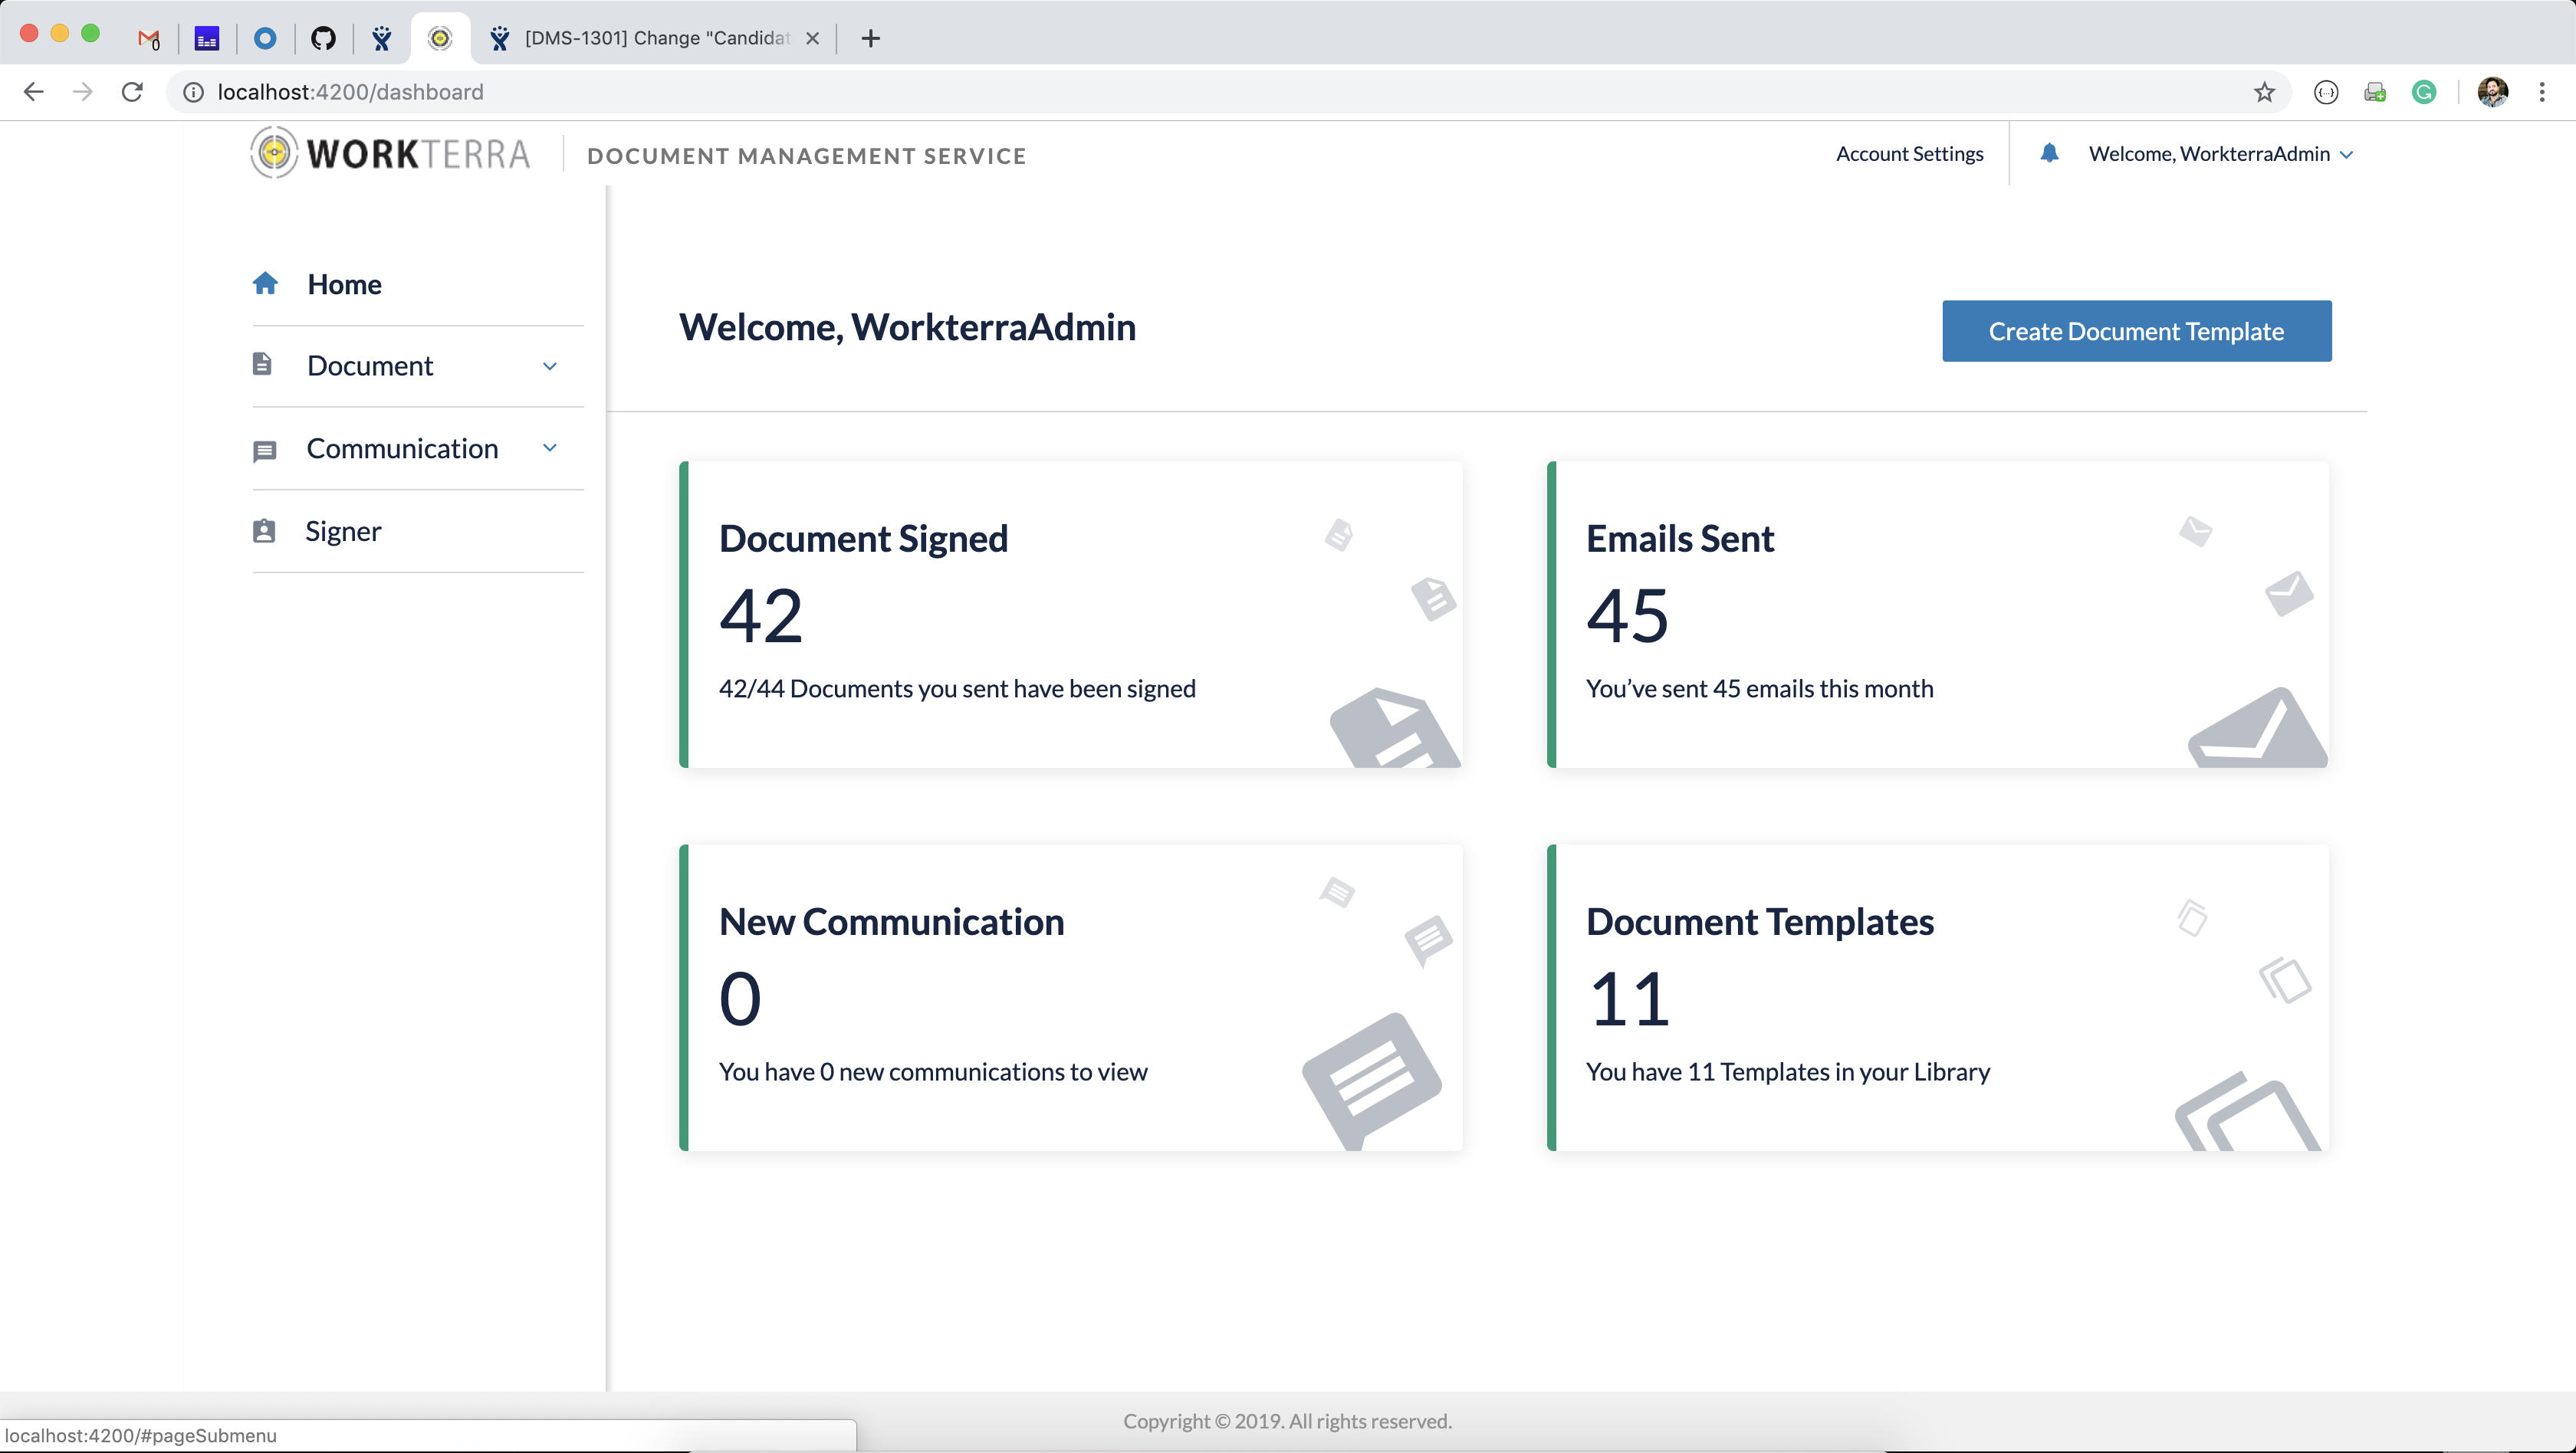Click the Document Management Service heading
Viewport: 2576px width, 1453px height.
point(807,156)
